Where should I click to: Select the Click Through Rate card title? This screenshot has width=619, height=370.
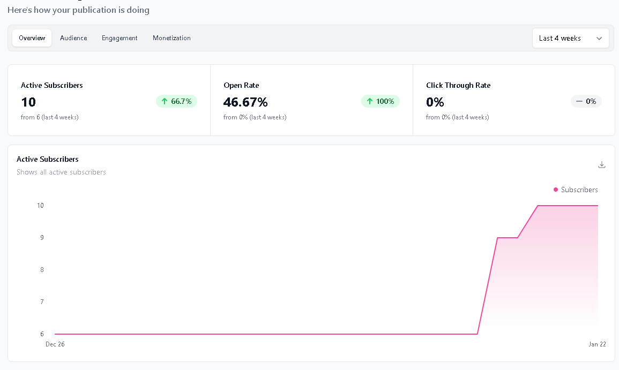[458, 85]
